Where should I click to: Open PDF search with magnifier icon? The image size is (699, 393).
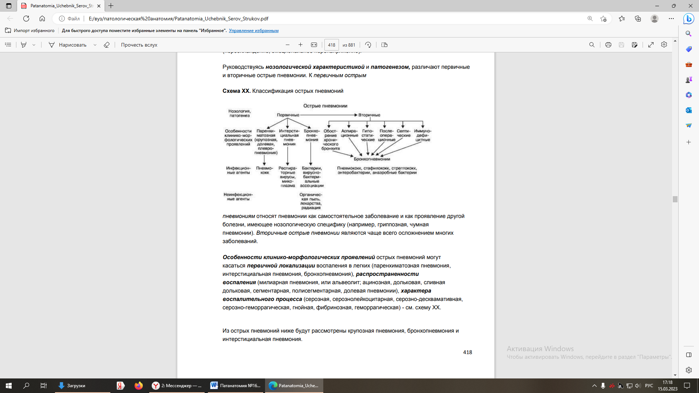pyautogui.click(x=592, y=45)
